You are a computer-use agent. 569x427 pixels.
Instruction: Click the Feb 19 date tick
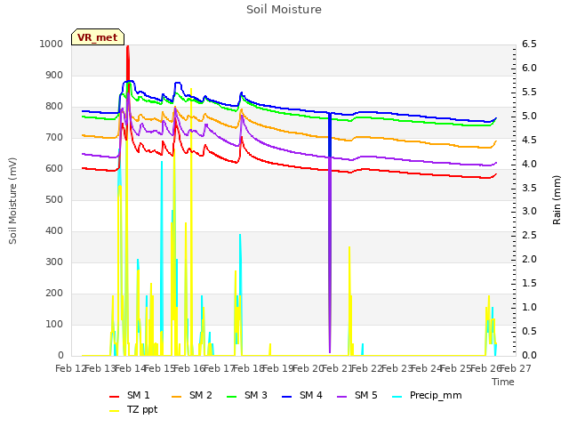coord(278,368)
